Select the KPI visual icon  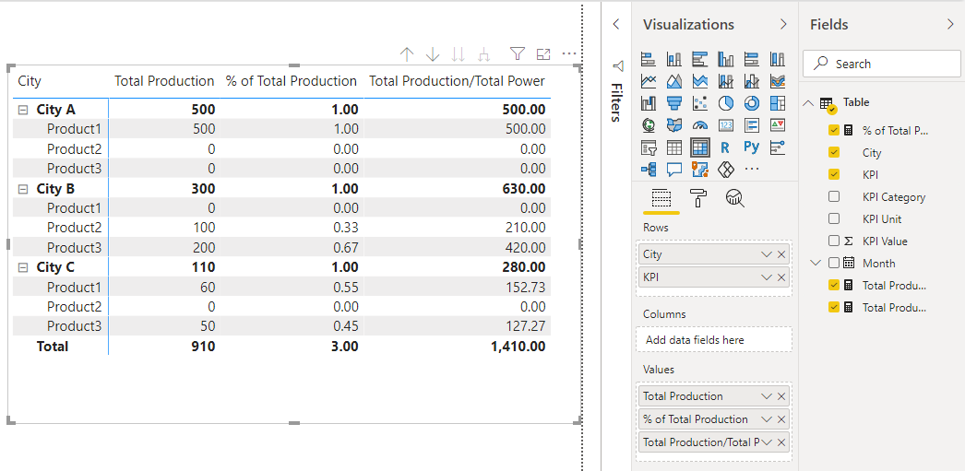tap(778, 124)
